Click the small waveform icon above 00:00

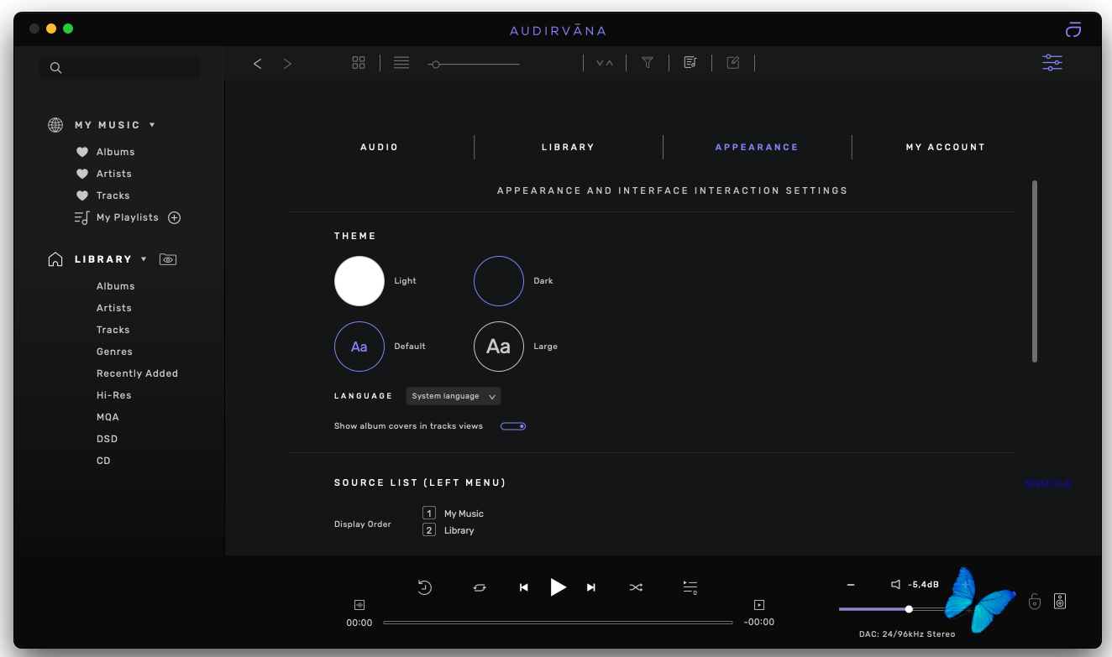point(359,605)
